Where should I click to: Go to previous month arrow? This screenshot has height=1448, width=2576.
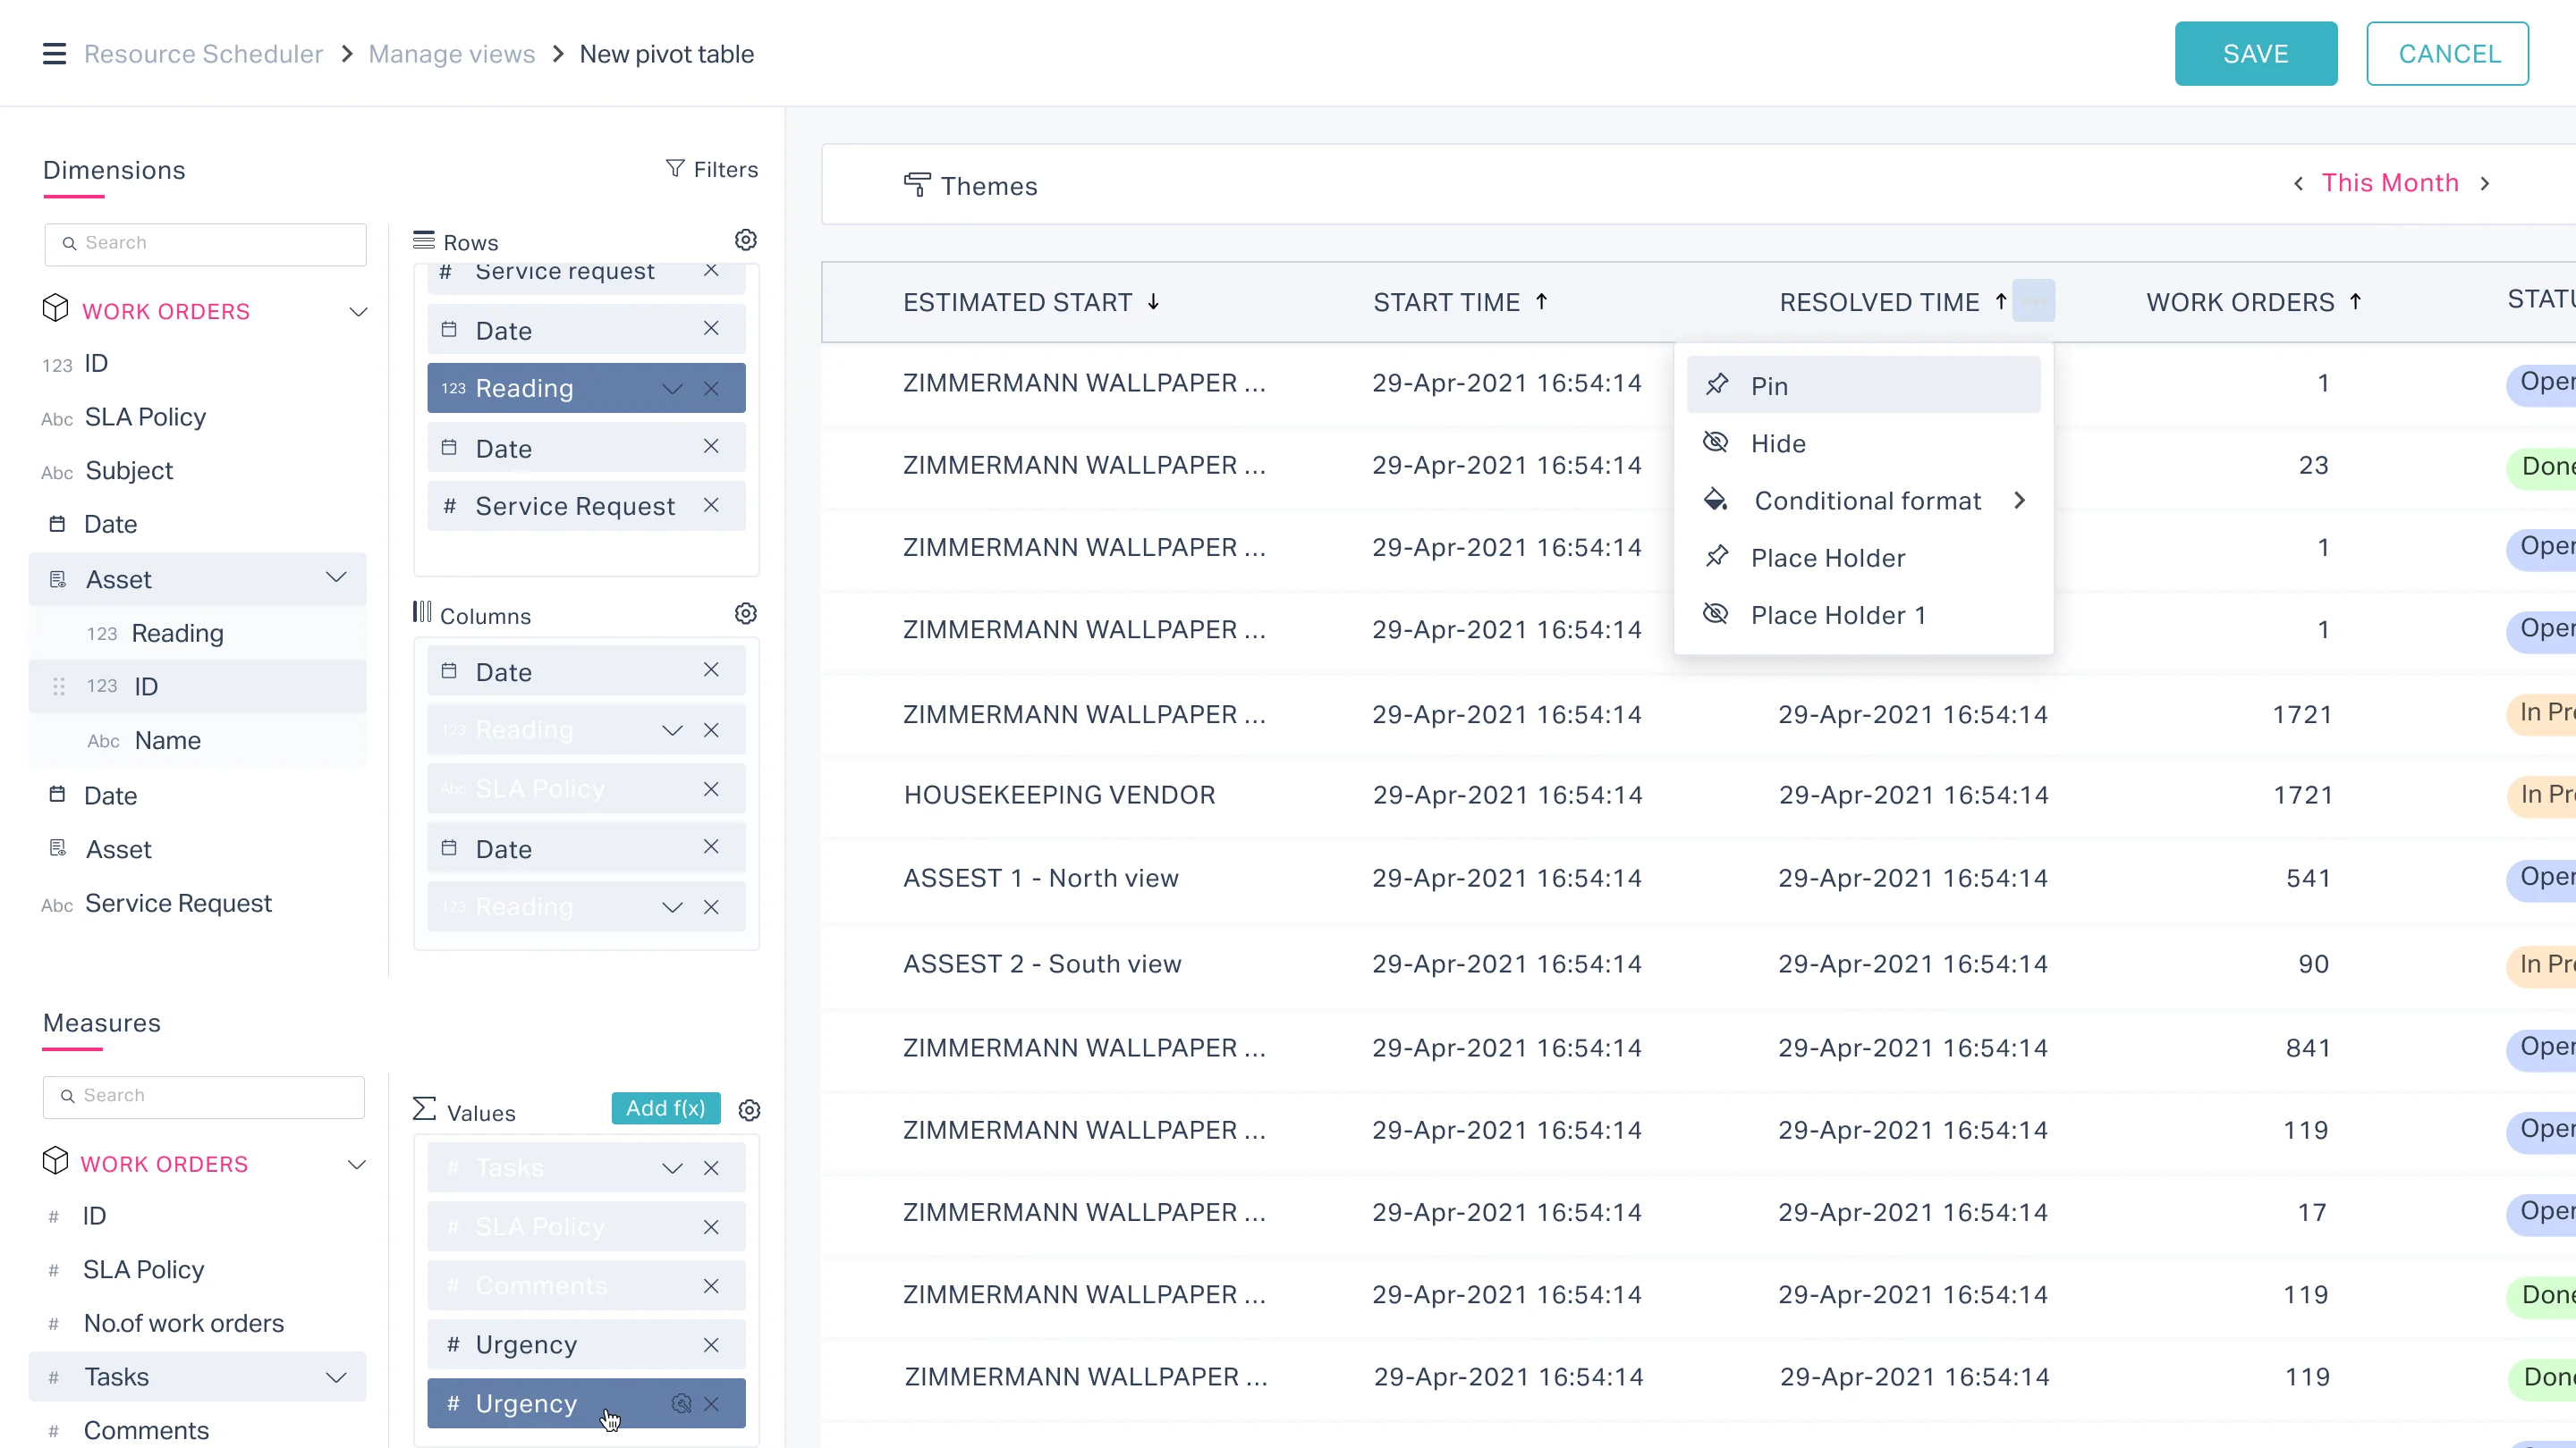click(2298, 183)
